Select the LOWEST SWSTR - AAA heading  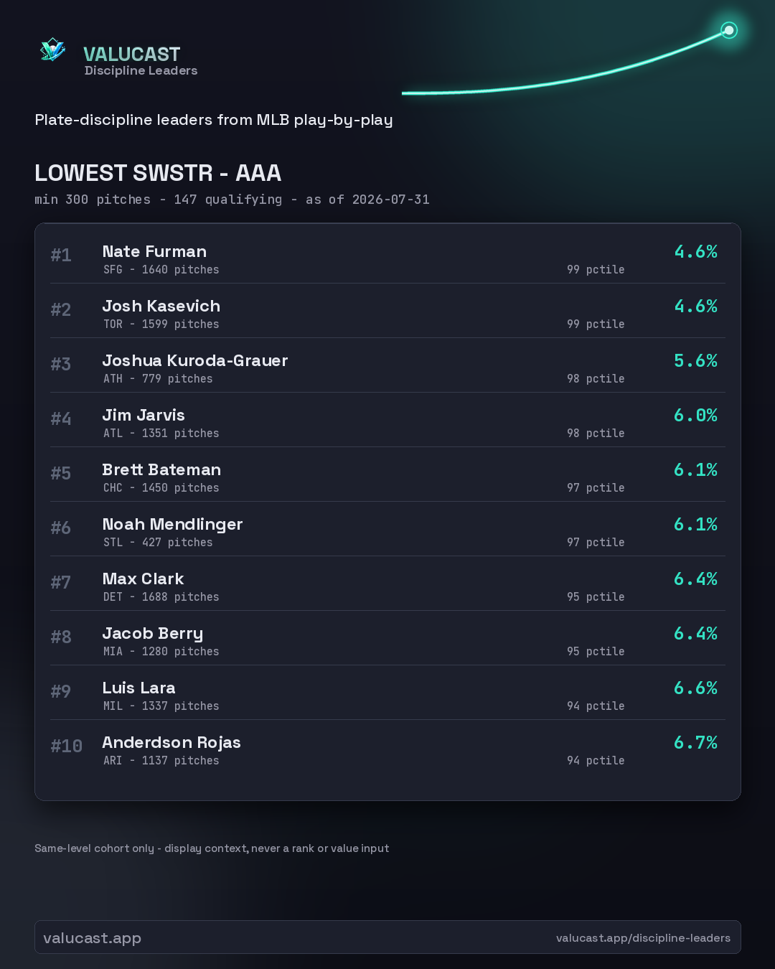[158, 173]
